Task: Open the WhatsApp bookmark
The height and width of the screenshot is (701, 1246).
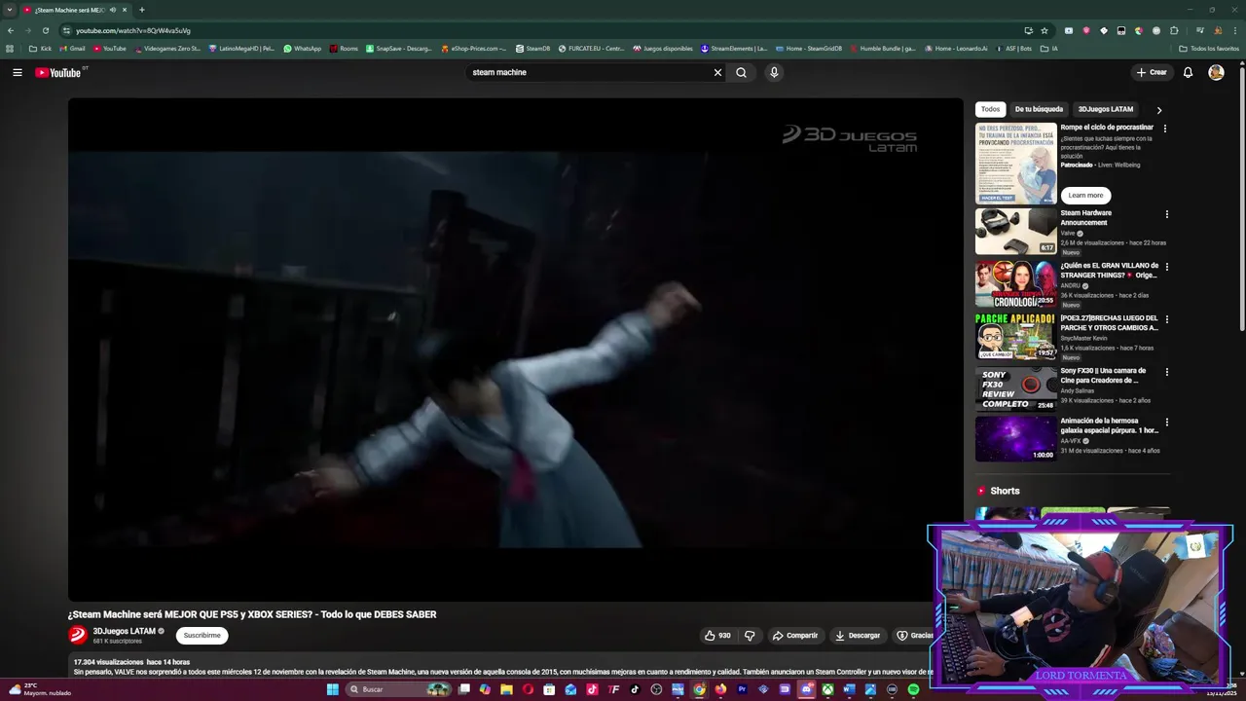Action: click(x=303, y=49)
